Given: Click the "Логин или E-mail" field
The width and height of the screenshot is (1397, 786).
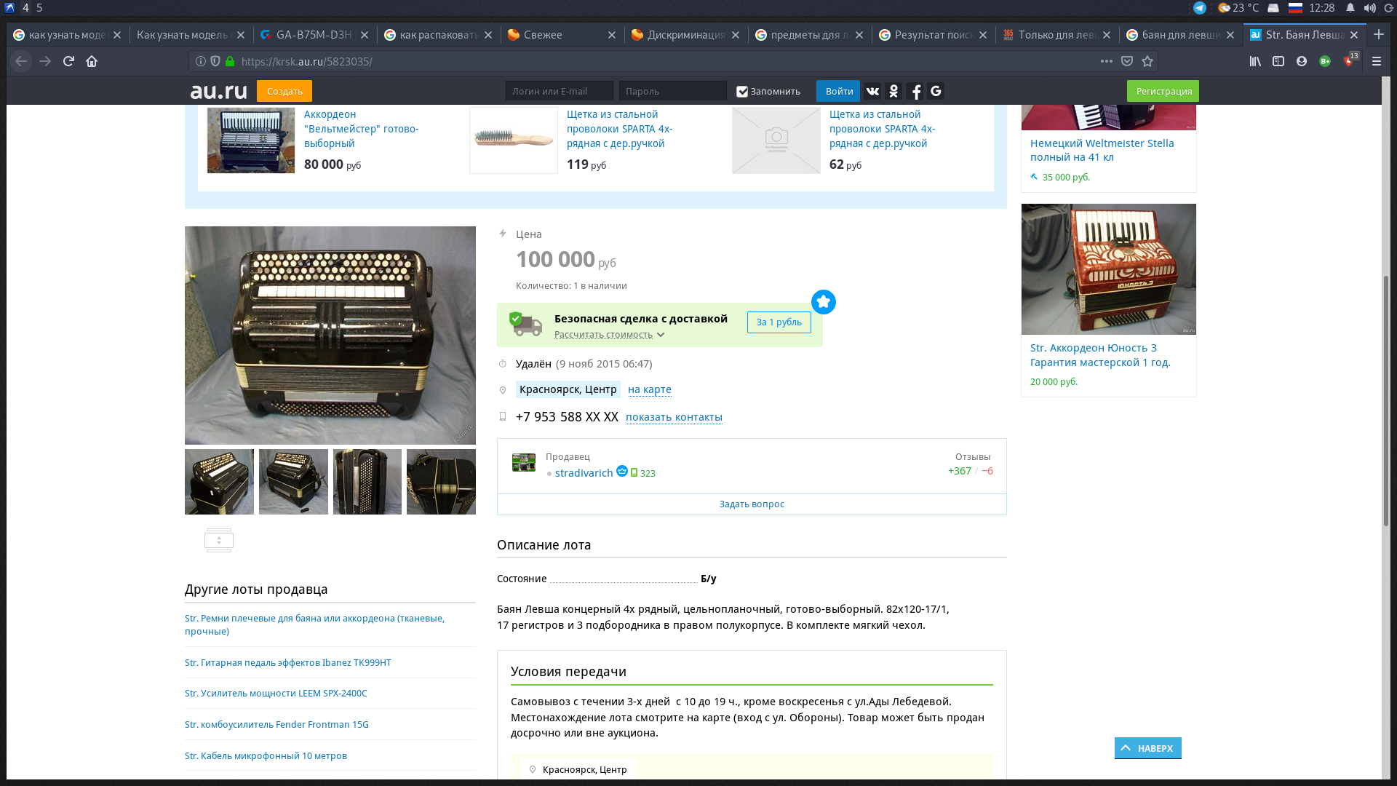Looking at the screenshot, I should 559,91.
